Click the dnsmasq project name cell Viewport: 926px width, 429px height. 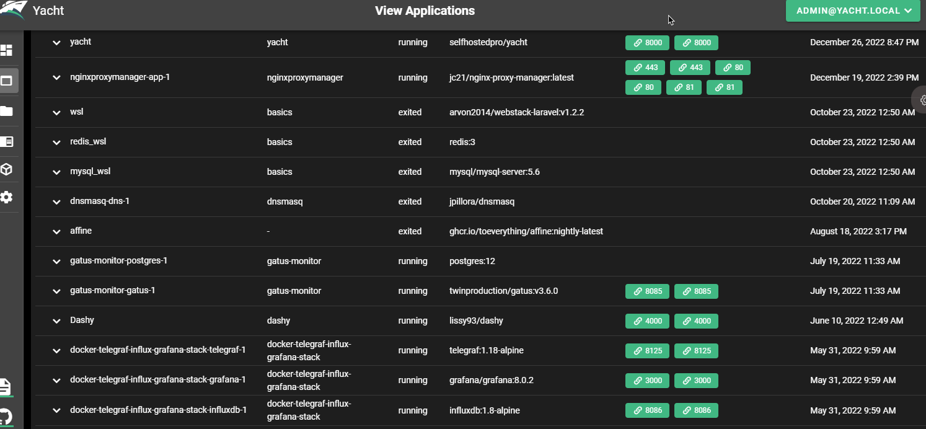284,201
